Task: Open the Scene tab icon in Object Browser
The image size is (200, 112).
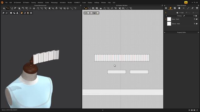Action: (x=166, y=8)
